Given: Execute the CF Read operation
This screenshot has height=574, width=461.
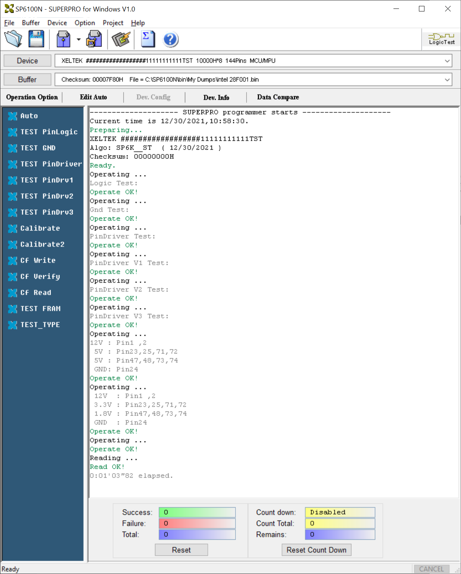Looking at the screenshot, I should [30, 293].
